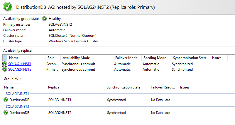235x125 pixels.
Task: Sort replicas by Synchronization State header
Action: (190, 58)
